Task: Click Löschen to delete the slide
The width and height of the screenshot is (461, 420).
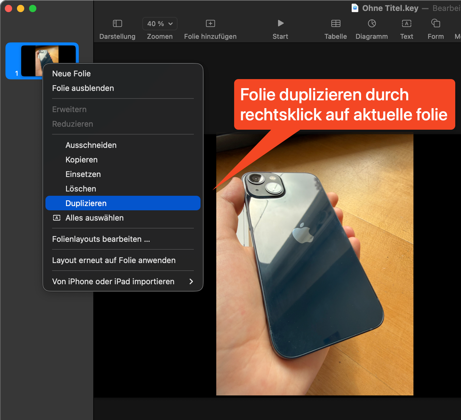Action: [x=81, y=189]
